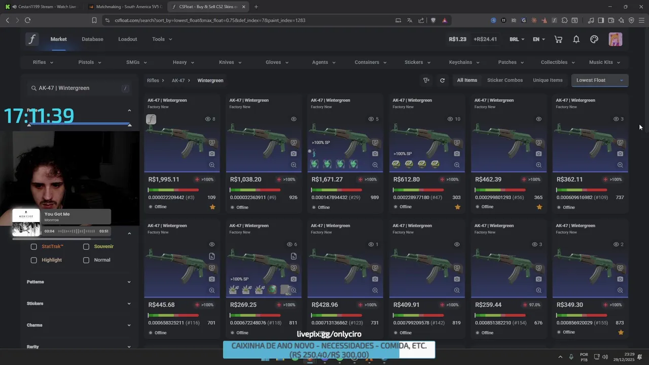The width and height of the screenshot is (649, 365).
Task: Zoom into the R$1,671.27 listing image
Action: (x=375, y=165)
